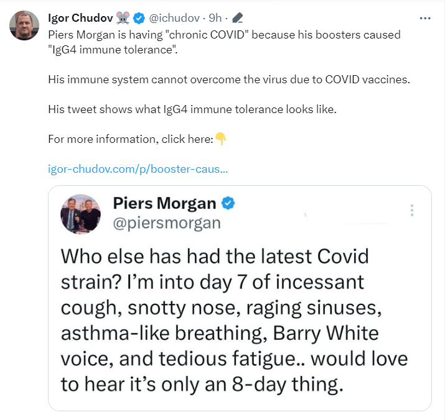Open the igor-chudov.com article link
Image resolution: width=445 pixels, height=420 pixels.
click(x=138, y=169)
